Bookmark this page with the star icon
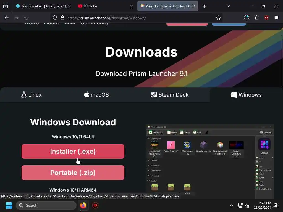The width and height of the screenshot is (283, 212). click(218, 18)
